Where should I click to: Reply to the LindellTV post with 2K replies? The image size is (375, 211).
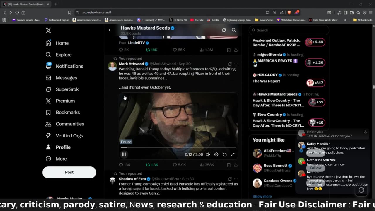124,50
